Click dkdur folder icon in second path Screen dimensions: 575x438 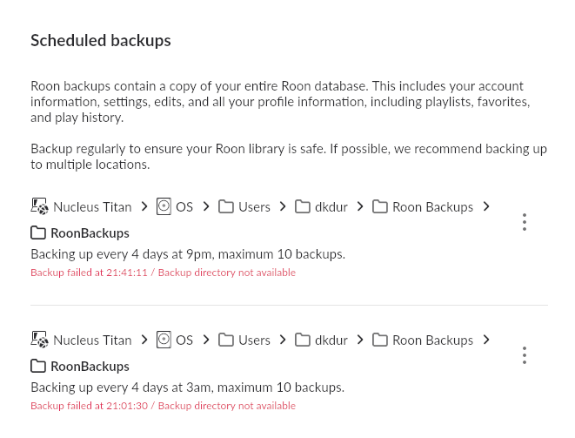tap(303, 340)
